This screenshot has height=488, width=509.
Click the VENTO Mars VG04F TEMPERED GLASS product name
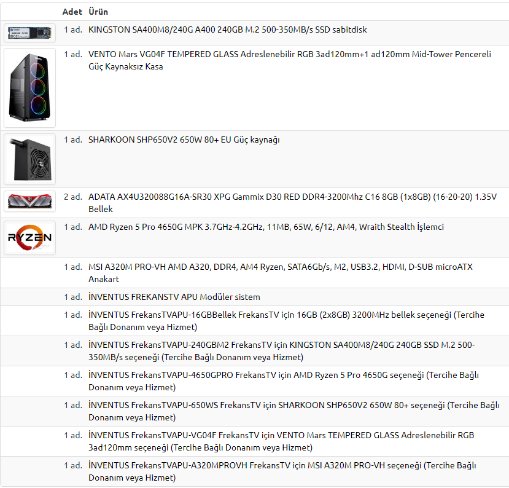[x=290, y=60]
